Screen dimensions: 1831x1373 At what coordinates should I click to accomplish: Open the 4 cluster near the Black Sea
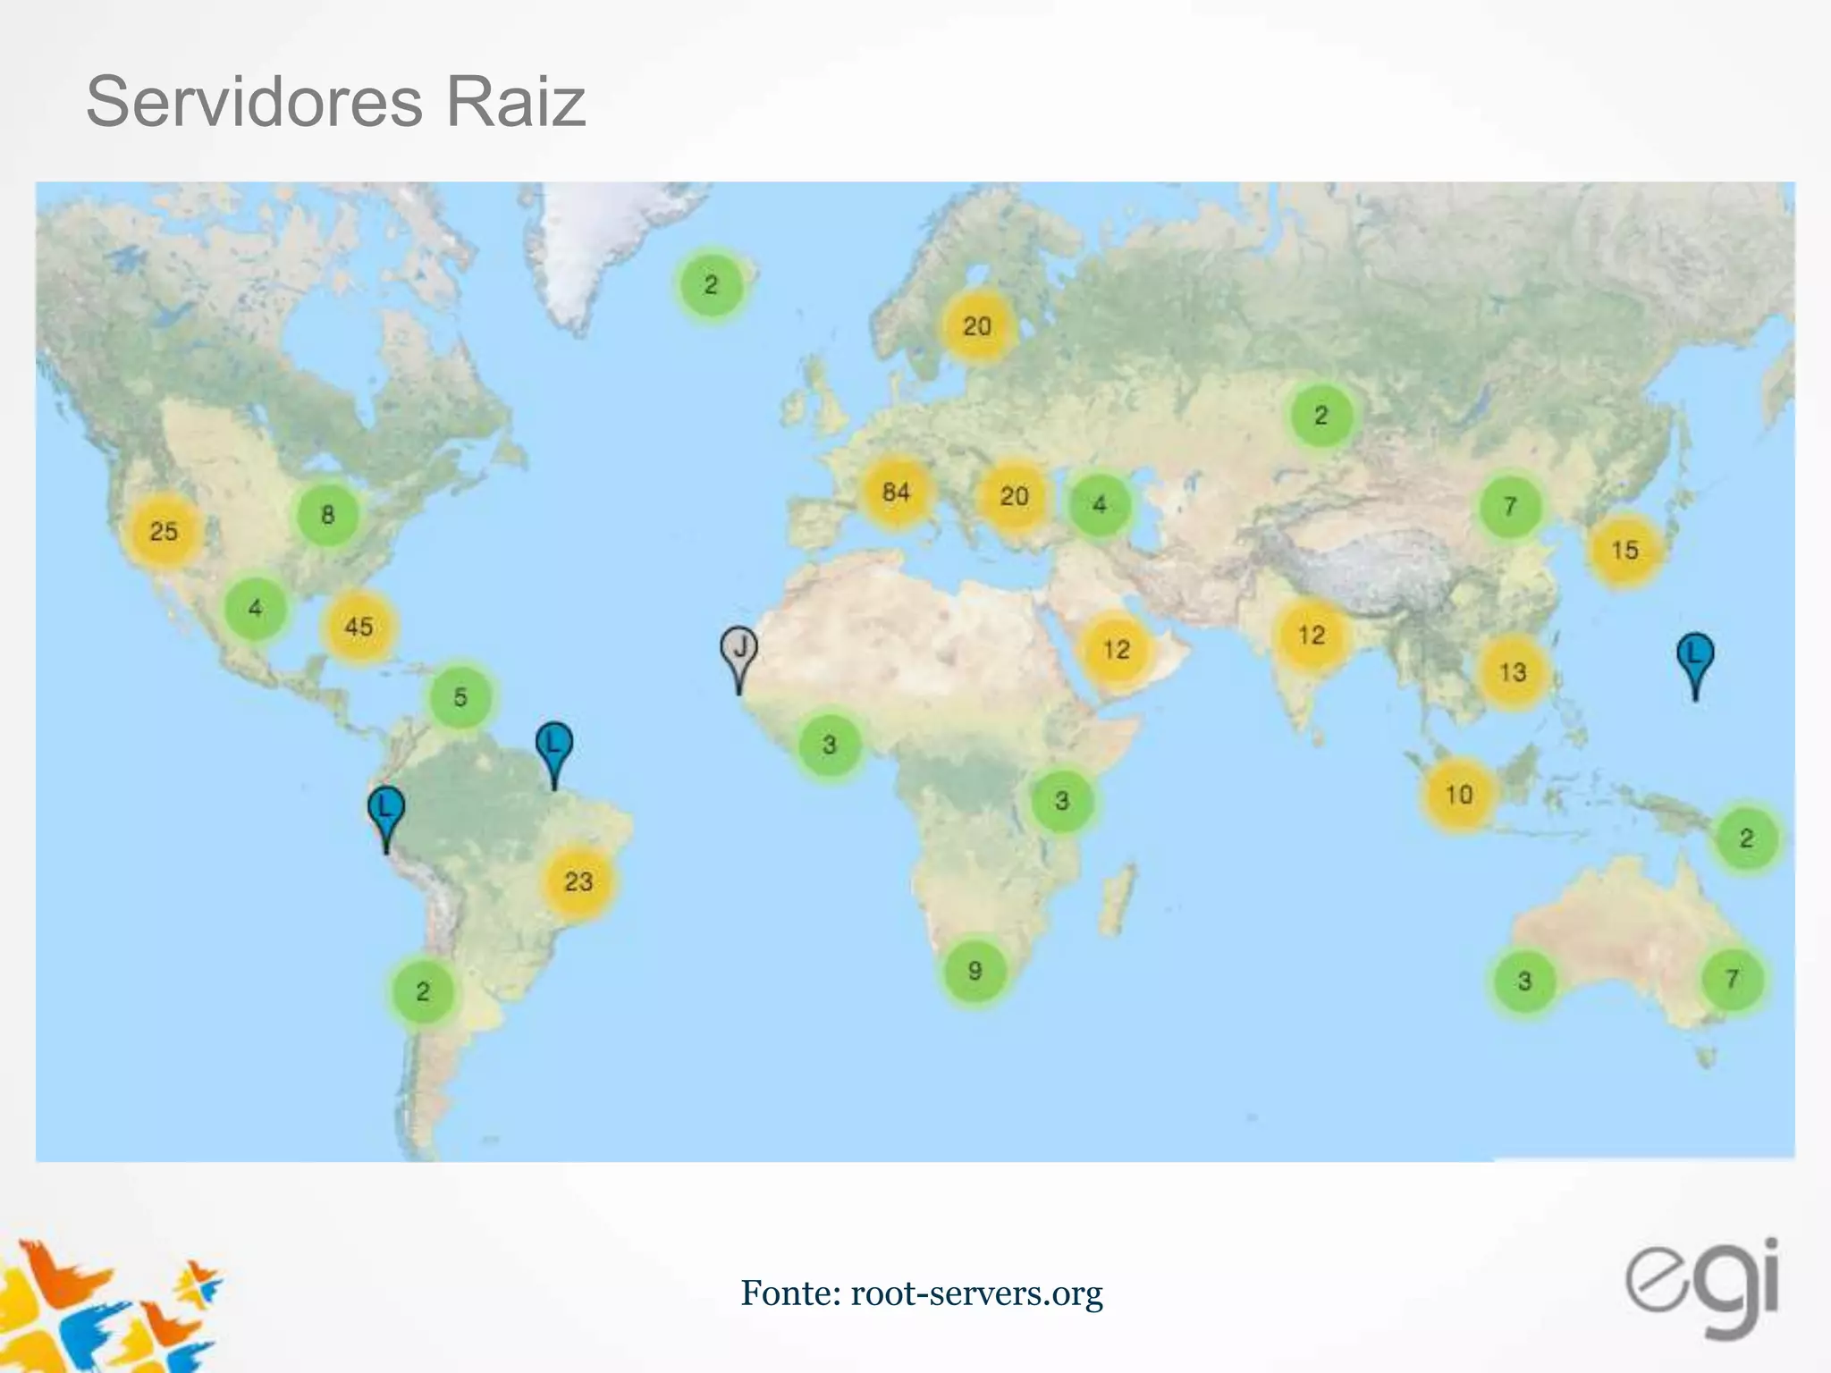point(1100,505)
